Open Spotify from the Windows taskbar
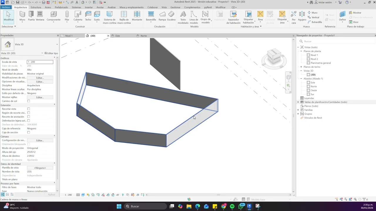The height and width of the screenshot is (211, 376). [x=232, y=206]
